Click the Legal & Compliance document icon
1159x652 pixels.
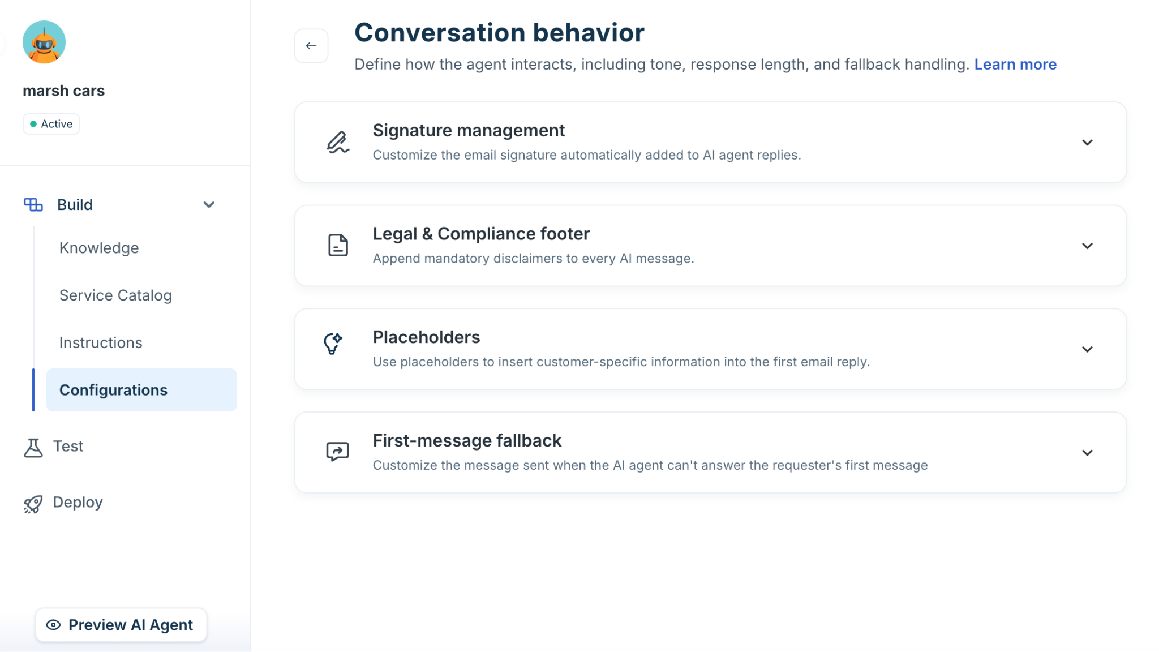[338, 245]
